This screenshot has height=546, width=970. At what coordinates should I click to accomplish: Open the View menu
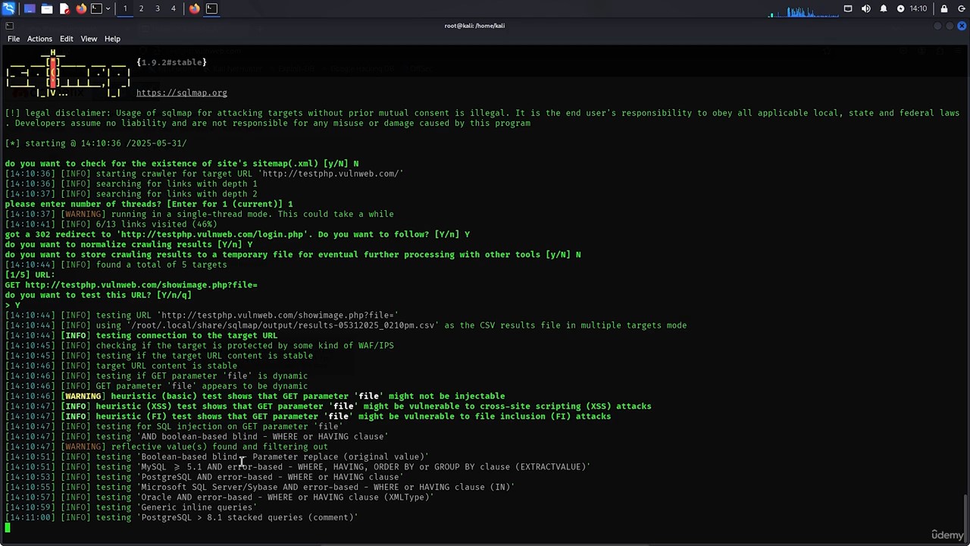89,39
